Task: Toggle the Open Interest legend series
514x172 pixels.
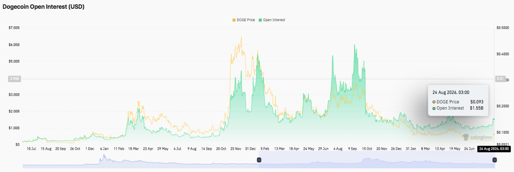Action: click(272, 20)
